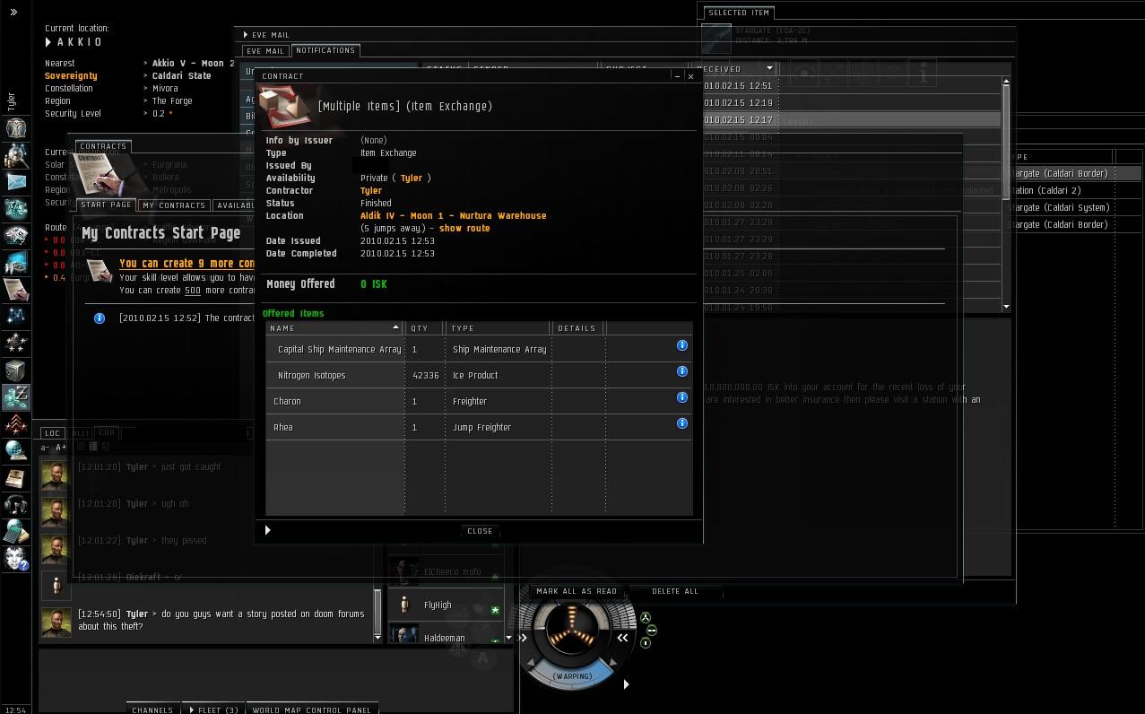The height and width of the screenshot is (714, 1145).
Task: Increase chat font size with A+
Action: click(61, 448)
